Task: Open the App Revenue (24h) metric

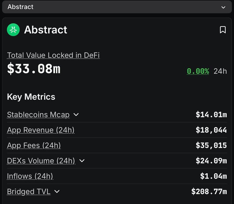Action: 41,130
